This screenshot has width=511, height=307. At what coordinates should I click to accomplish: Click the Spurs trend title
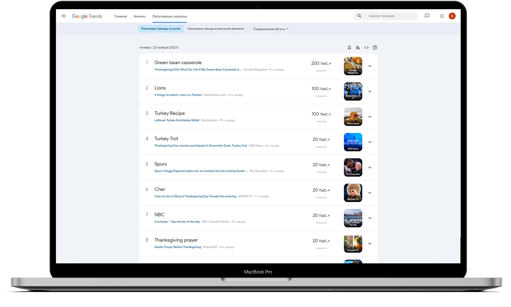pyautogui.click(x=161, y=164)
